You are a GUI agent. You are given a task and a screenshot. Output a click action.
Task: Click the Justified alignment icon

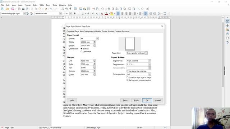(130, 14)
